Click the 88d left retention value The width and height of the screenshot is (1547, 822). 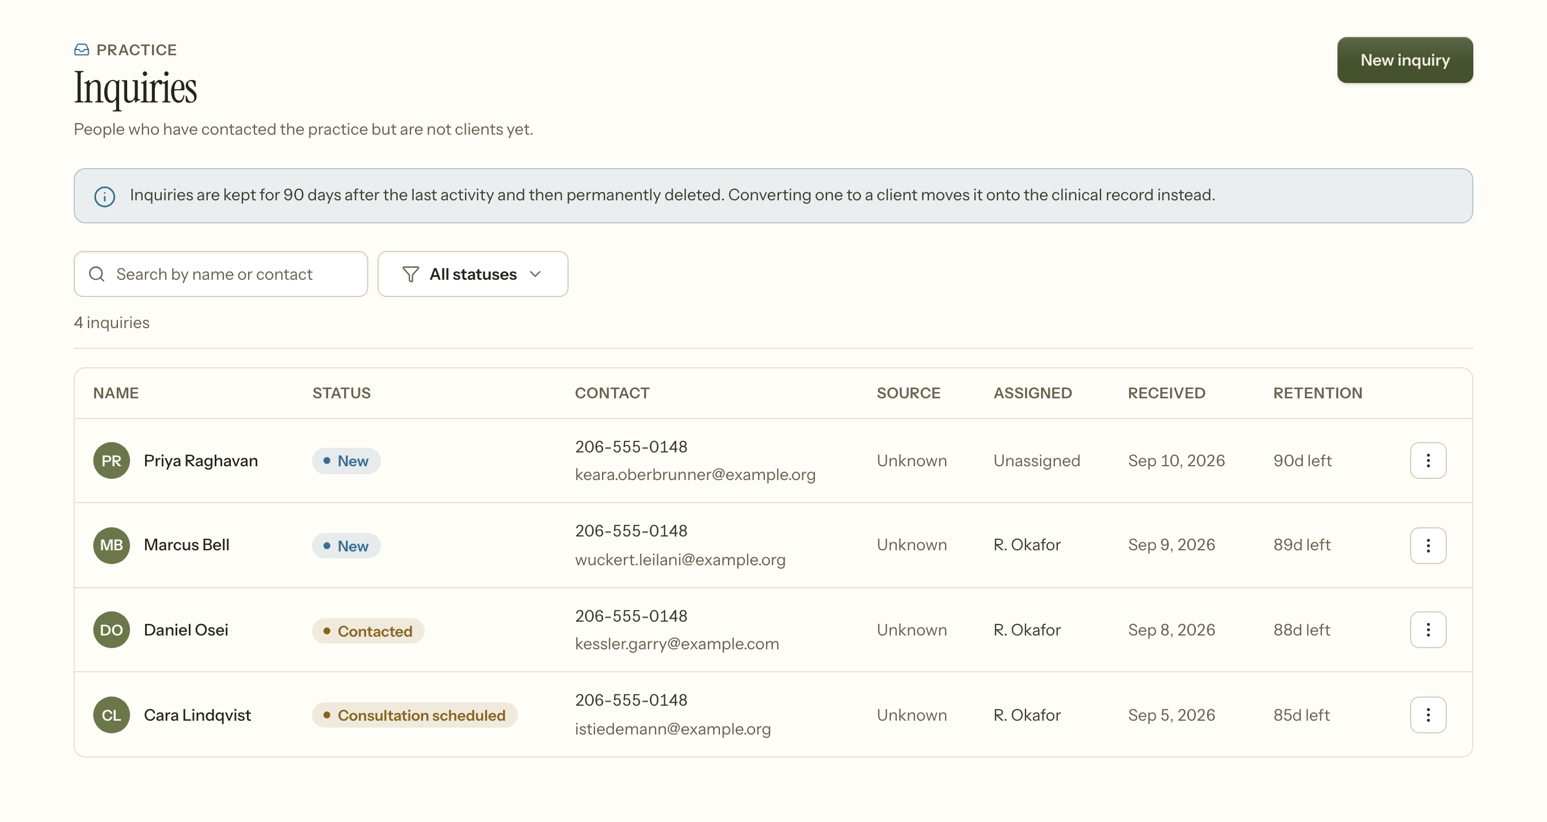[1301, 630]
